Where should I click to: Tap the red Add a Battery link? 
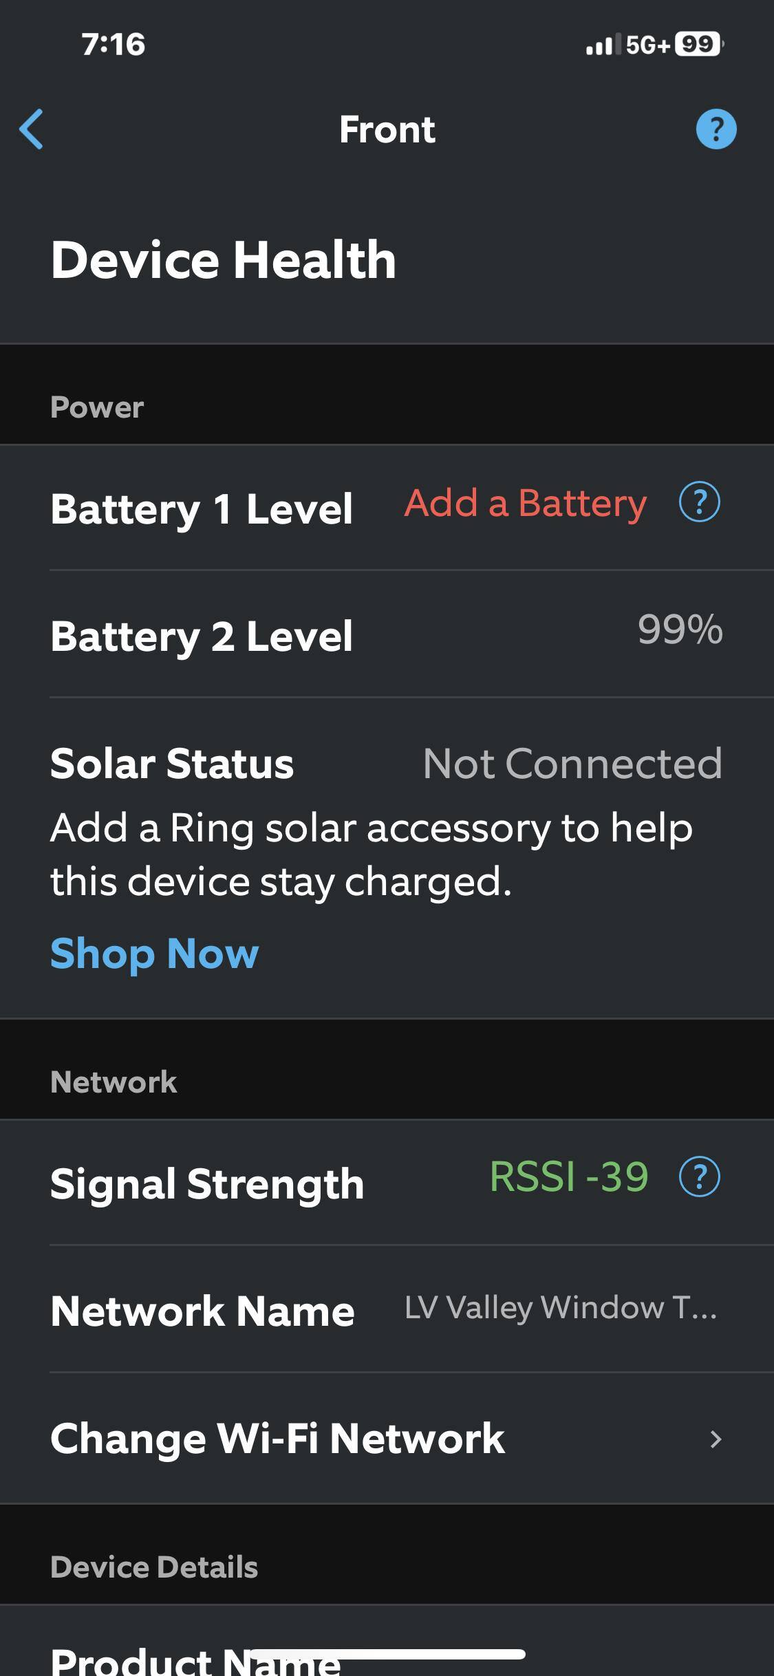(525, 503)
